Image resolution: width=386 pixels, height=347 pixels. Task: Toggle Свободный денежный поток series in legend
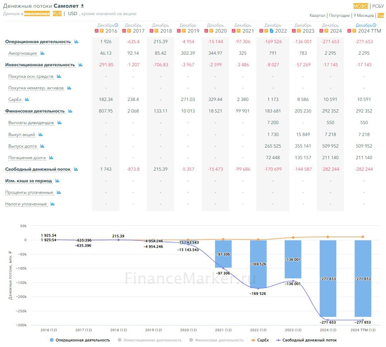tap(306, 340)
